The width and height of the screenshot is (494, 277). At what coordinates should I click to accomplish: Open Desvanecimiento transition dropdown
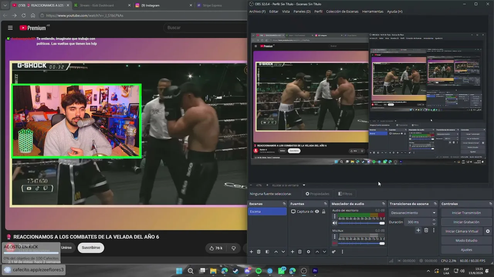point(413,213)
